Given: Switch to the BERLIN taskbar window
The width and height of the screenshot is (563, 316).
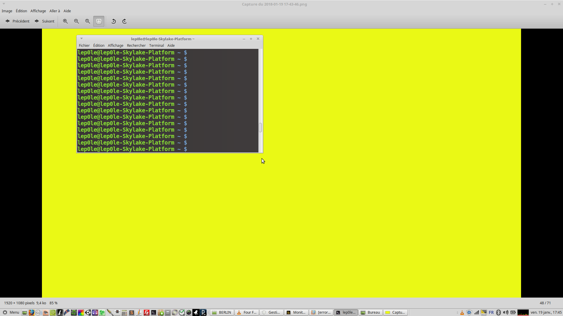Looking at the screenshot, I should click(x=222, y=312).
